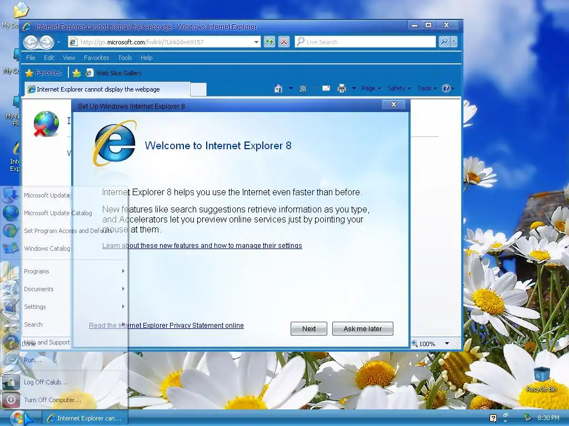Image resolution: width=569 pixels, height=426 pixels.
Task: Open the Page dropdown menu
Action: click(x=371, y=88)
